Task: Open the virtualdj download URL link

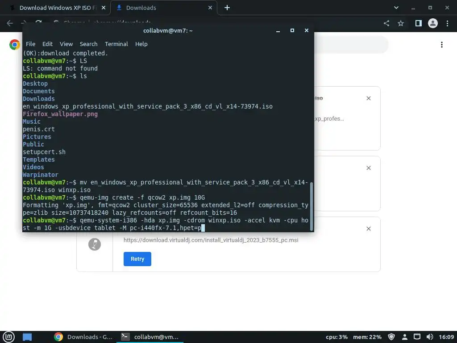Action: (x=211, y=240)
